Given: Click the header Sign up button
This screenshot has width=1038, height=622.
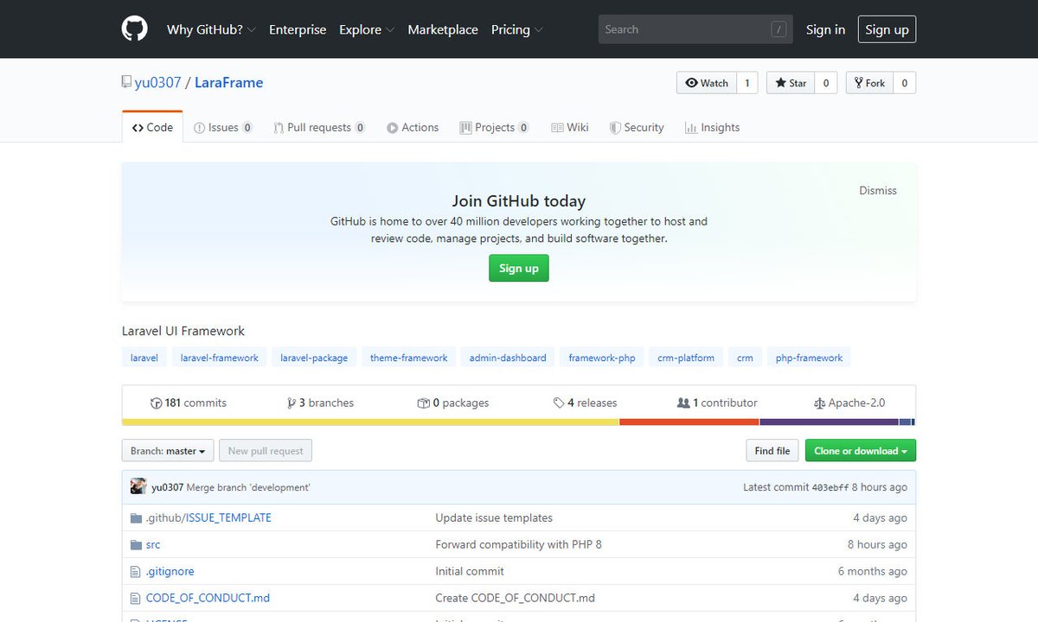Looking at the screenshot, I should (887, 29).
